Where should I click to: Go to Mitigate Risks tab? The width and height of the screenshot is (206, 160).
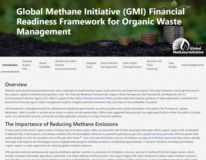pyautogui.click(x=91, y=65)
